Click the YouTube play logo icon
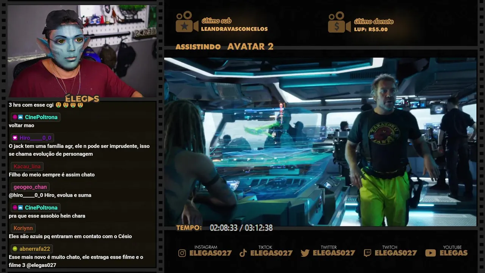This screenshot has width=485, height=273. pos(430,253)
